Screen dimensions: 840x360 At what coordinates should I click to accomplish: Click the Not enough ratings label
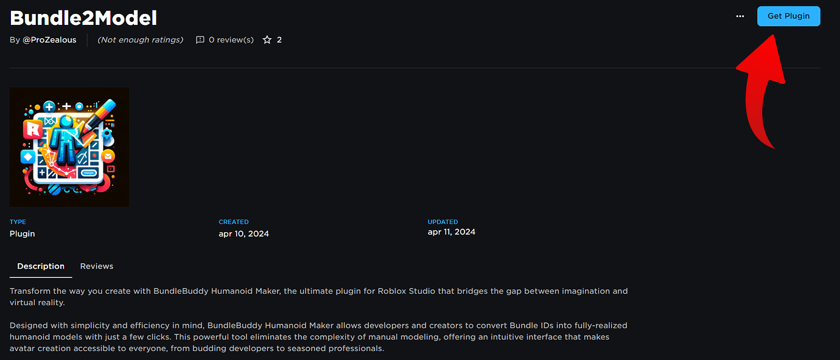click(140, 40)
